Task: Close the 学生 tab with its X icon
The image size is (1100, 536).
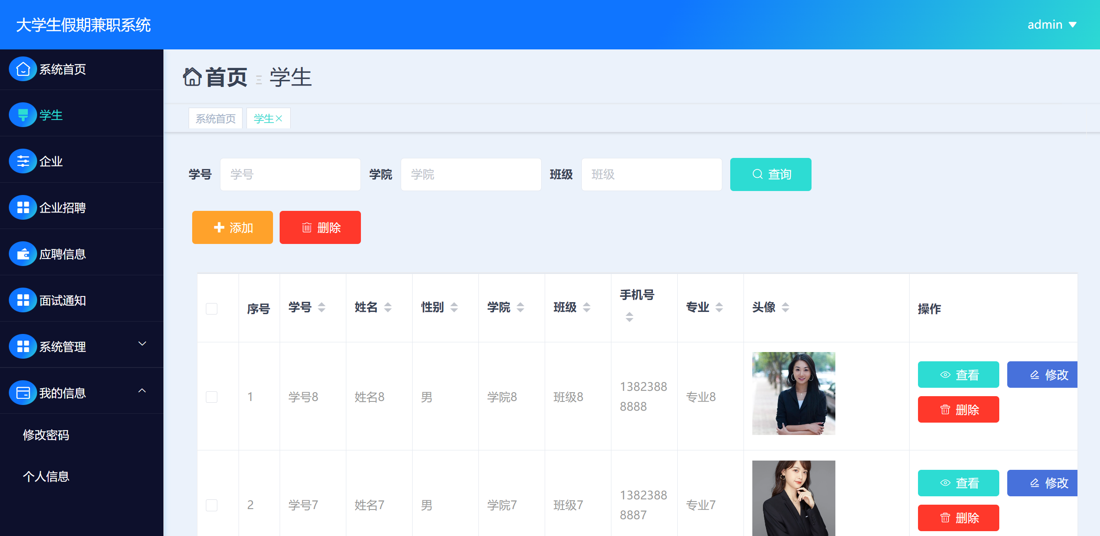Action: click(x=279, y=119)
